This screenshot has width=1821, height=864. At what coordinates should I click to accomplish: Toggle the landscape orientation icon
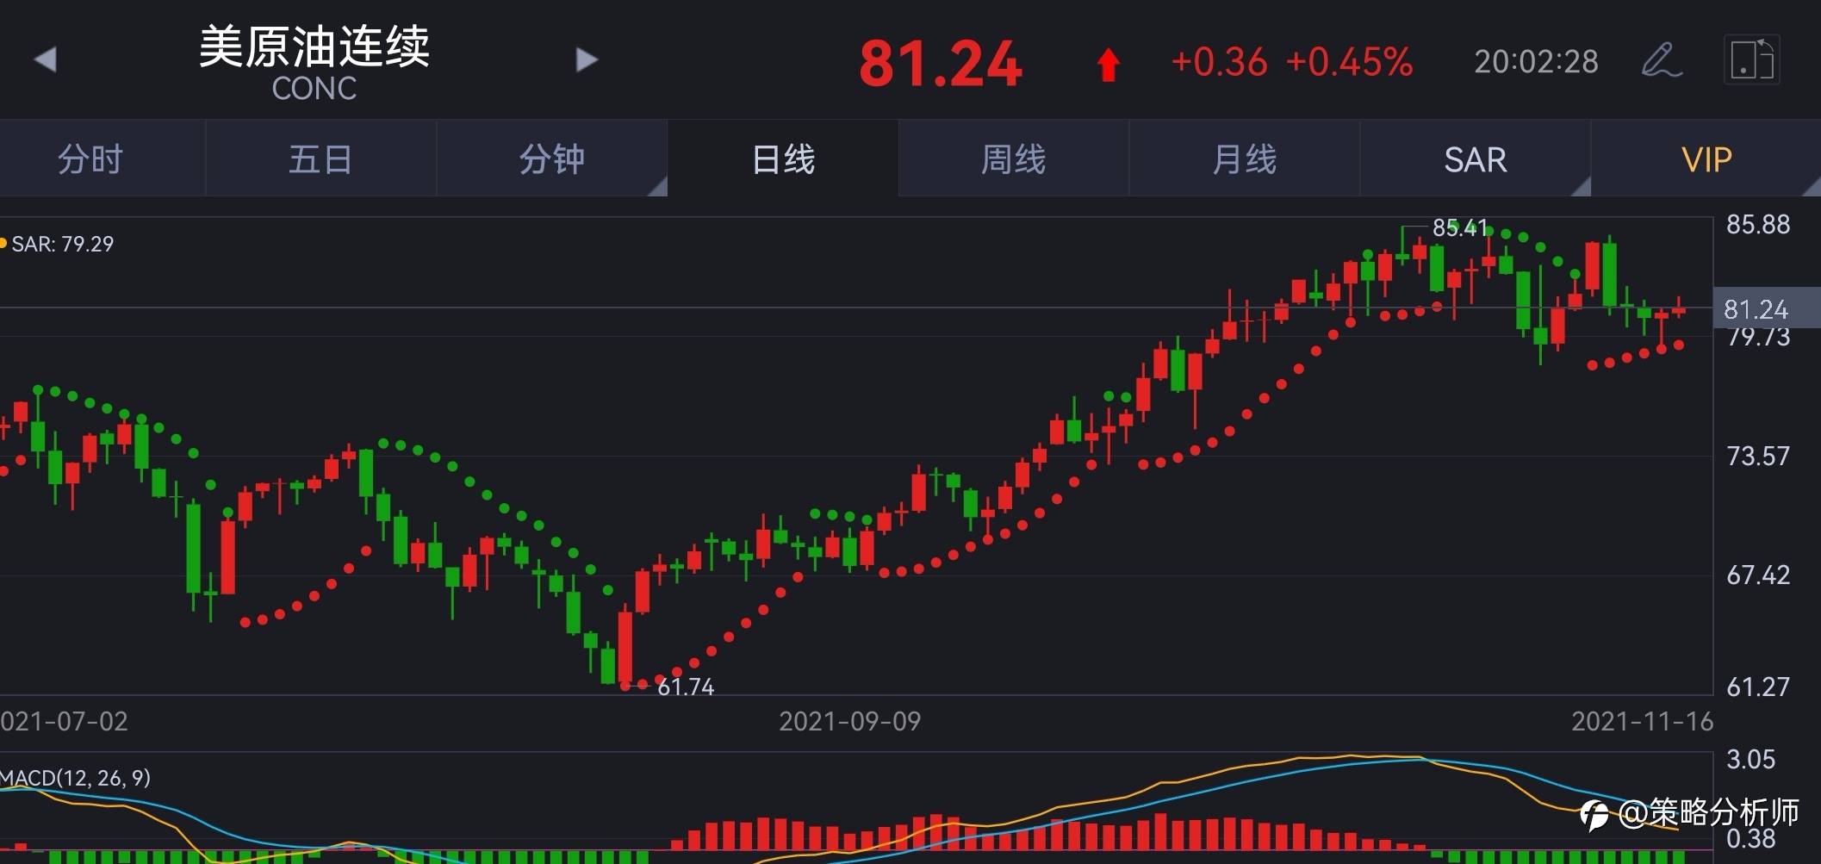pyautogui.click(x=1752, y=59)
